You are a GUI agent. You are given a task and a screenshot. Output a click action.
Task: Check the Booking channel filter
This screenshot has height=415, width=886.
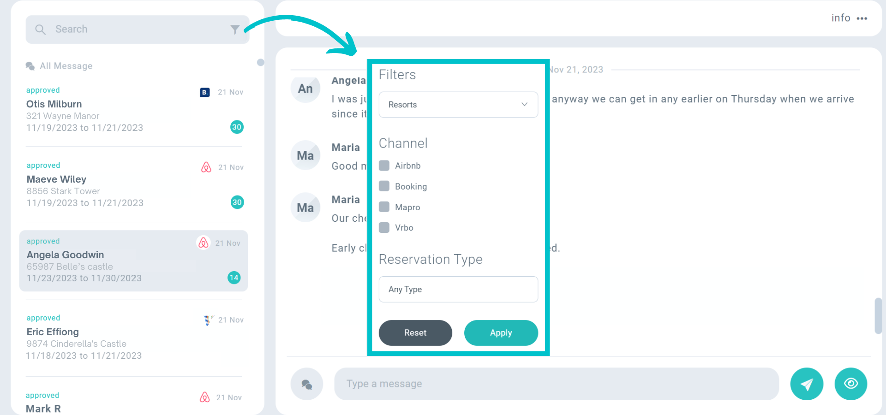point(384,186)
